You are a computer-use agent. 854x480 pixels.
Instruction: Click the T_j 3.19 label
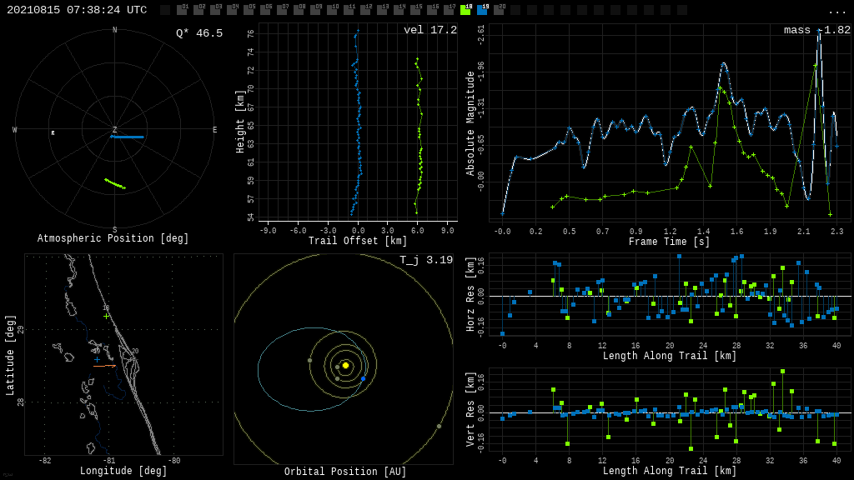[425, 260]
